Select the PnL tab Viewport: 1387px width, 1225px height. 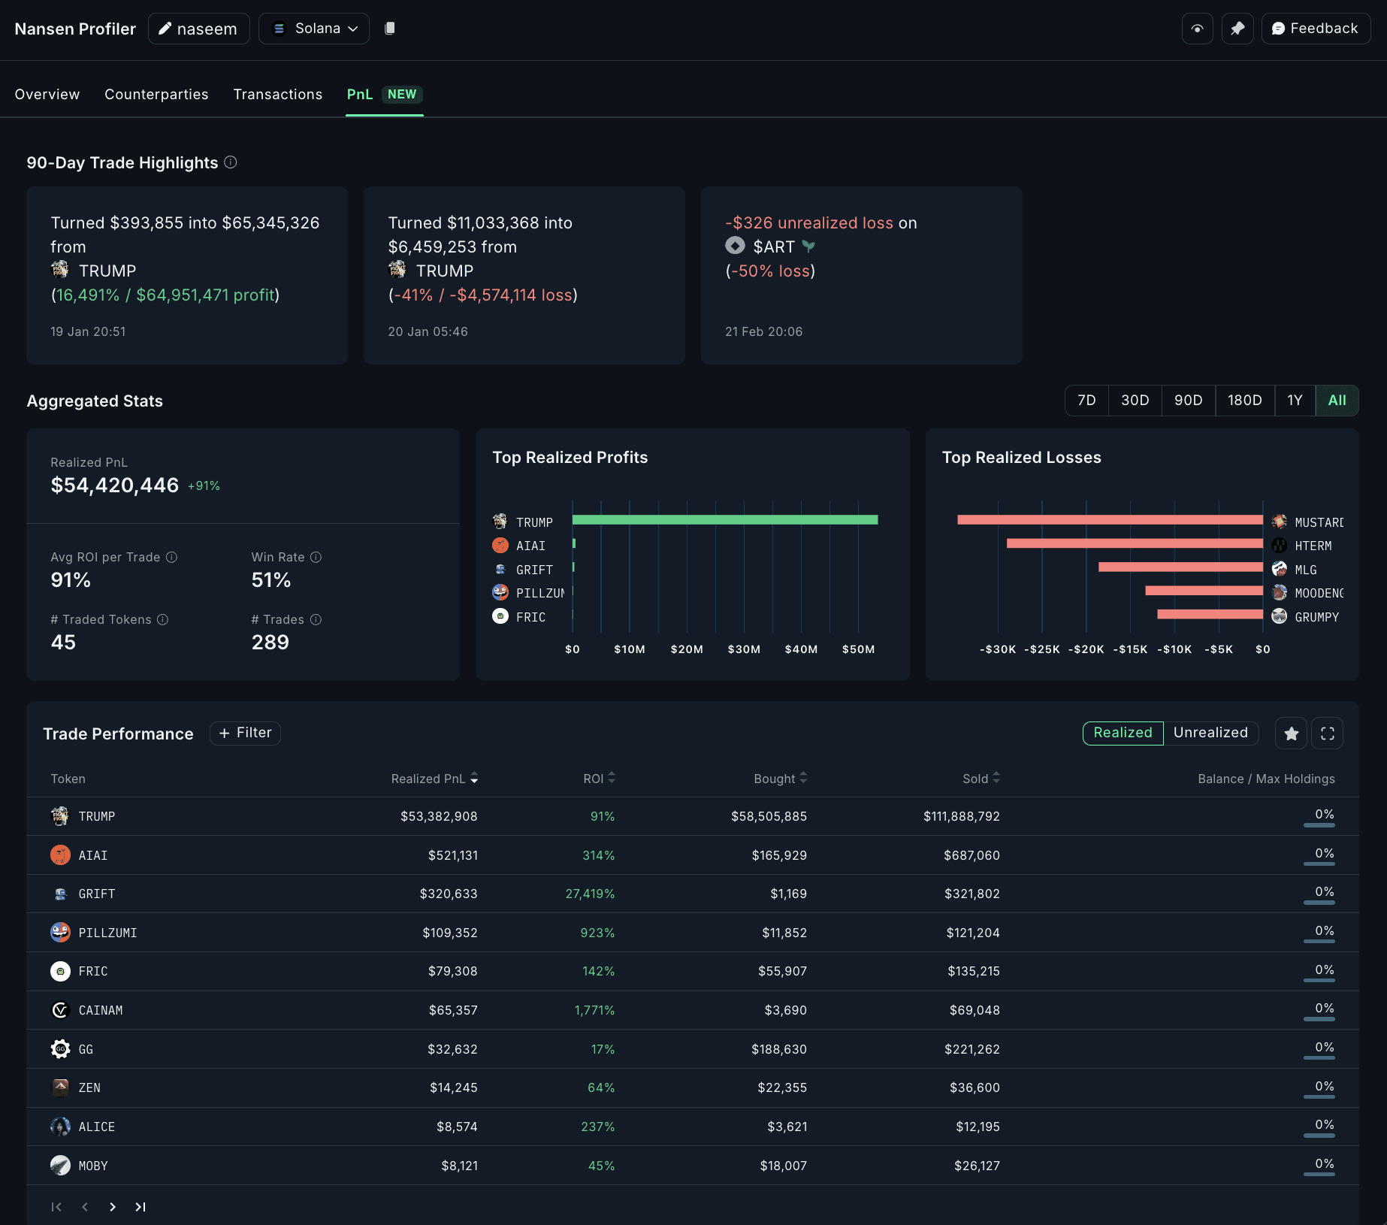[384, 94]
